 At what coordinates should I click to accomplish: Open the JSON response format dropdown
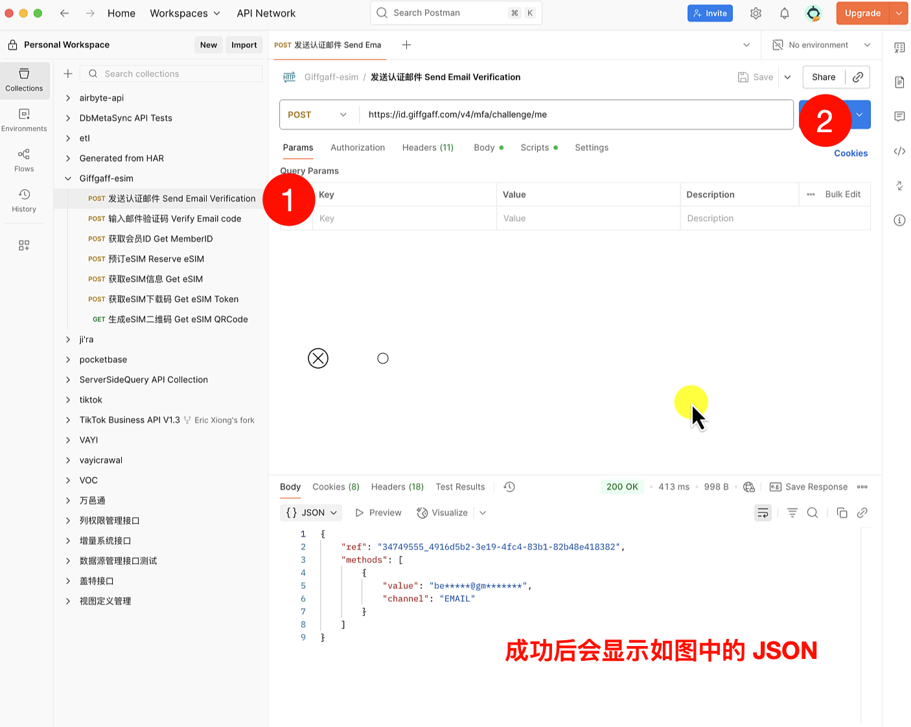[x=311, y=513]
